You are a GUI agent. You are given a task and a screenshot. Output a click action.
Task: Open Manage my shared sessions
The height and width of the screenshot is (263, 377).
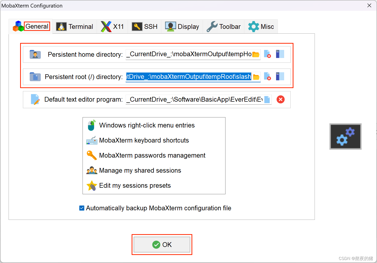(x=140, y=170)
